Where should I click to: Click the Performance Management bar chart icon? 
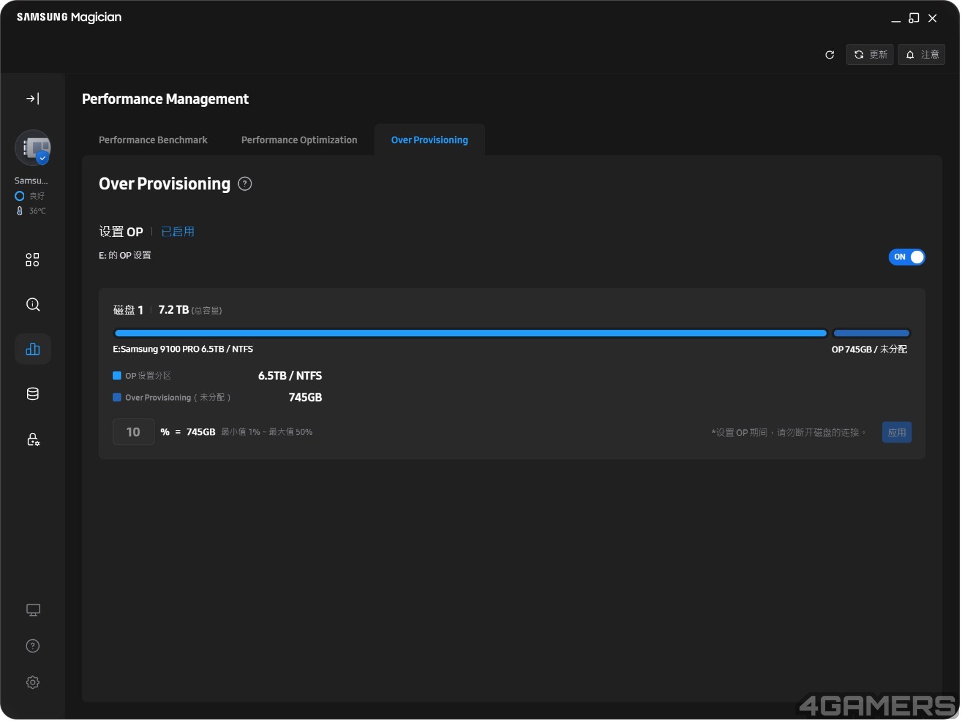tap(32, 349)
